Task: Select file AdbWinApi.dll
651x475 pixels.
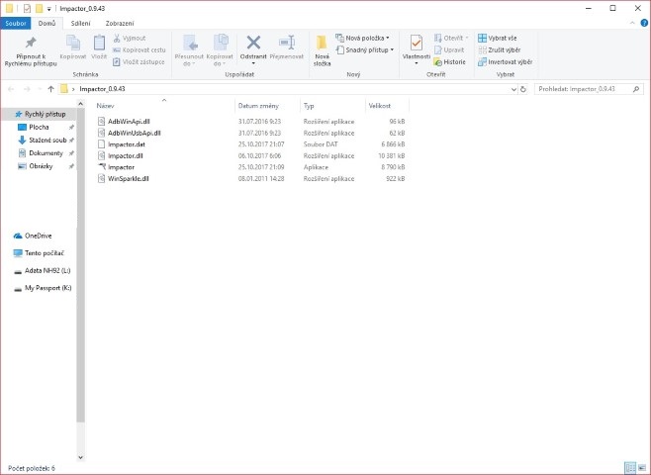Action: [129, 122]
